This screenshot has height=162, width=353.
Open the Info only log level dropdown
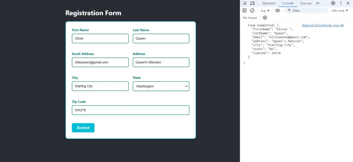pyautogui.click(x=340, y=11)
